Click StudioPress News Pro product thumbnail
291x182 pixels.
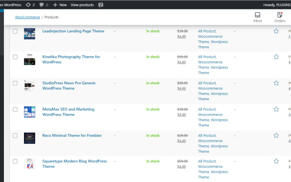[30, 86]
